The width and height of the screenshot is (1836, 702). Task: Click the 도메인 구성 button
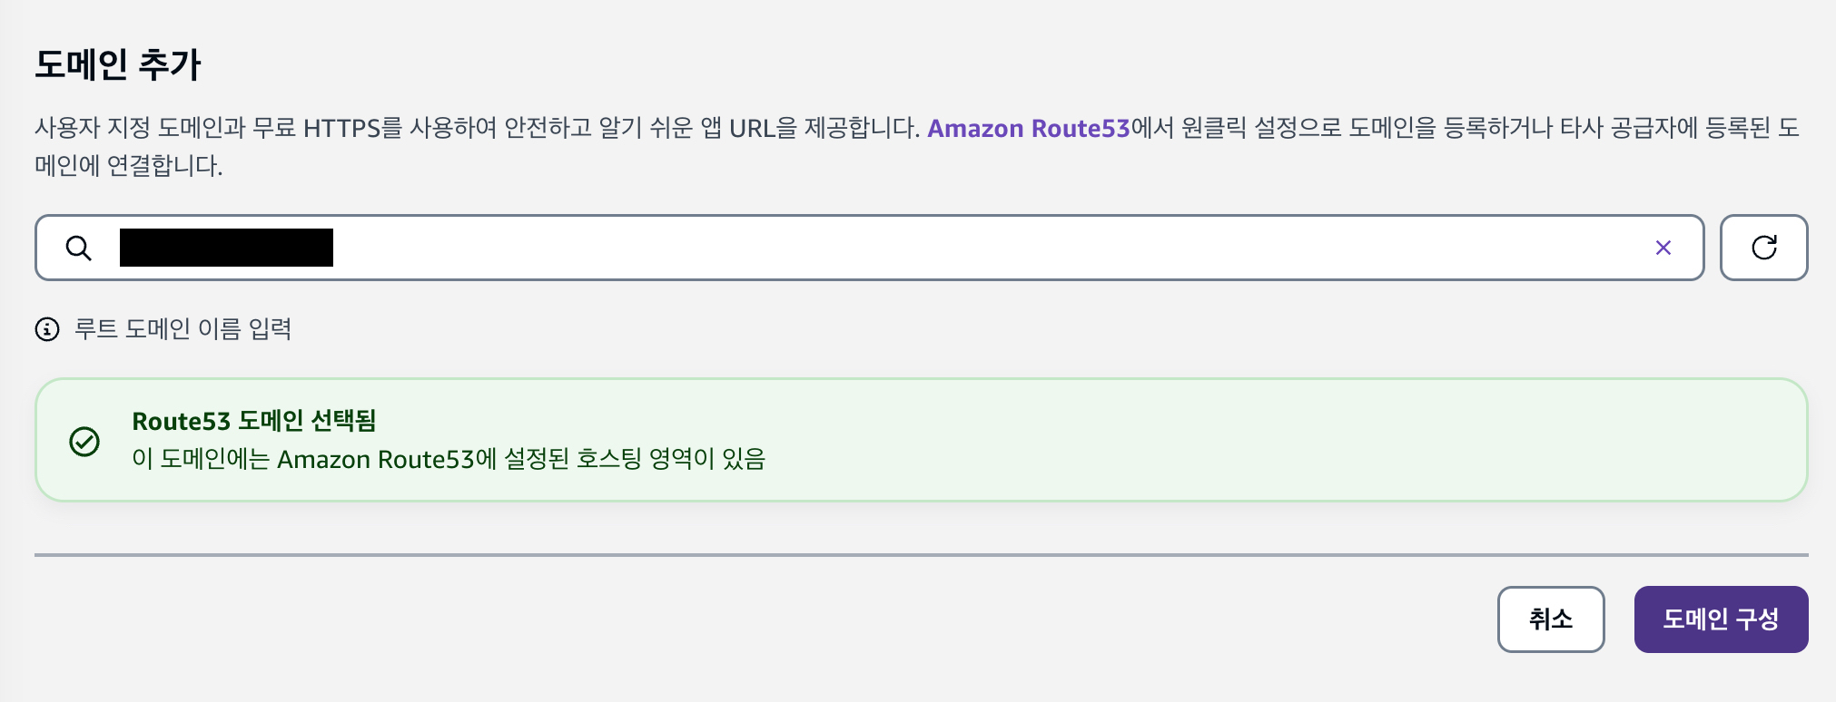1720,619
